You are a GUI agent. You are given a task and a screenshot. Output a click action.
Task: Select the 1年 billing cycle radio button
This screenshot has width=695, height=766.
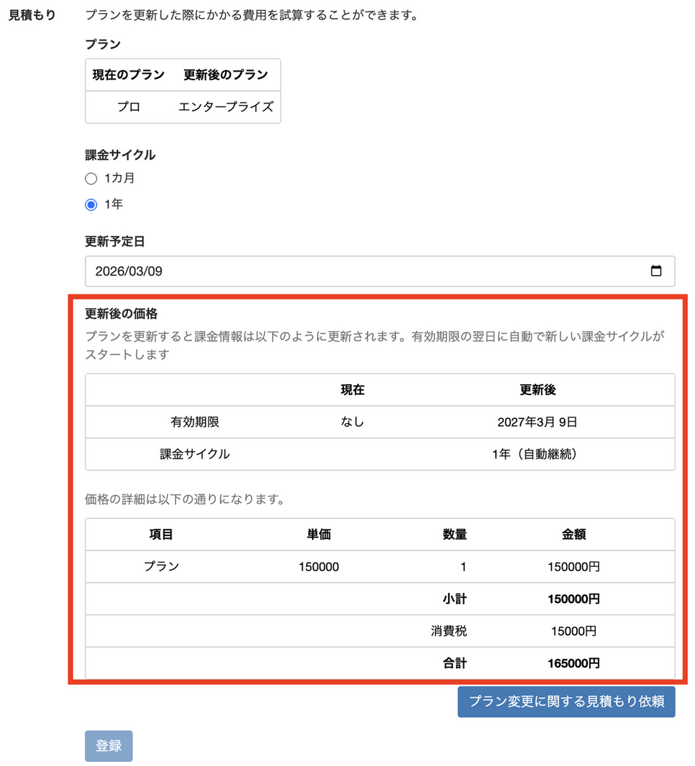click(x=91, y=205)
